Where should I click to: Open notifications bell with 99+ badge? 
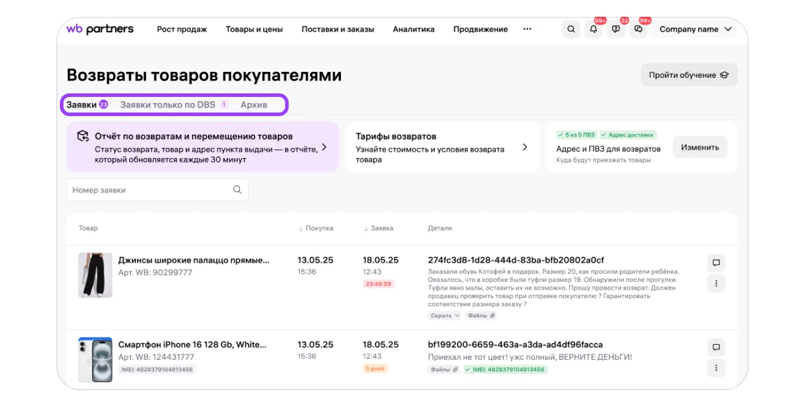(594, 29)
